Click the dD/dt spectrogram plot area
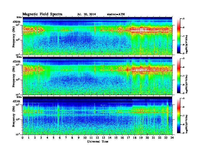Image resolution: width=205 pixels, height=158 pixels. click(97, 76)
